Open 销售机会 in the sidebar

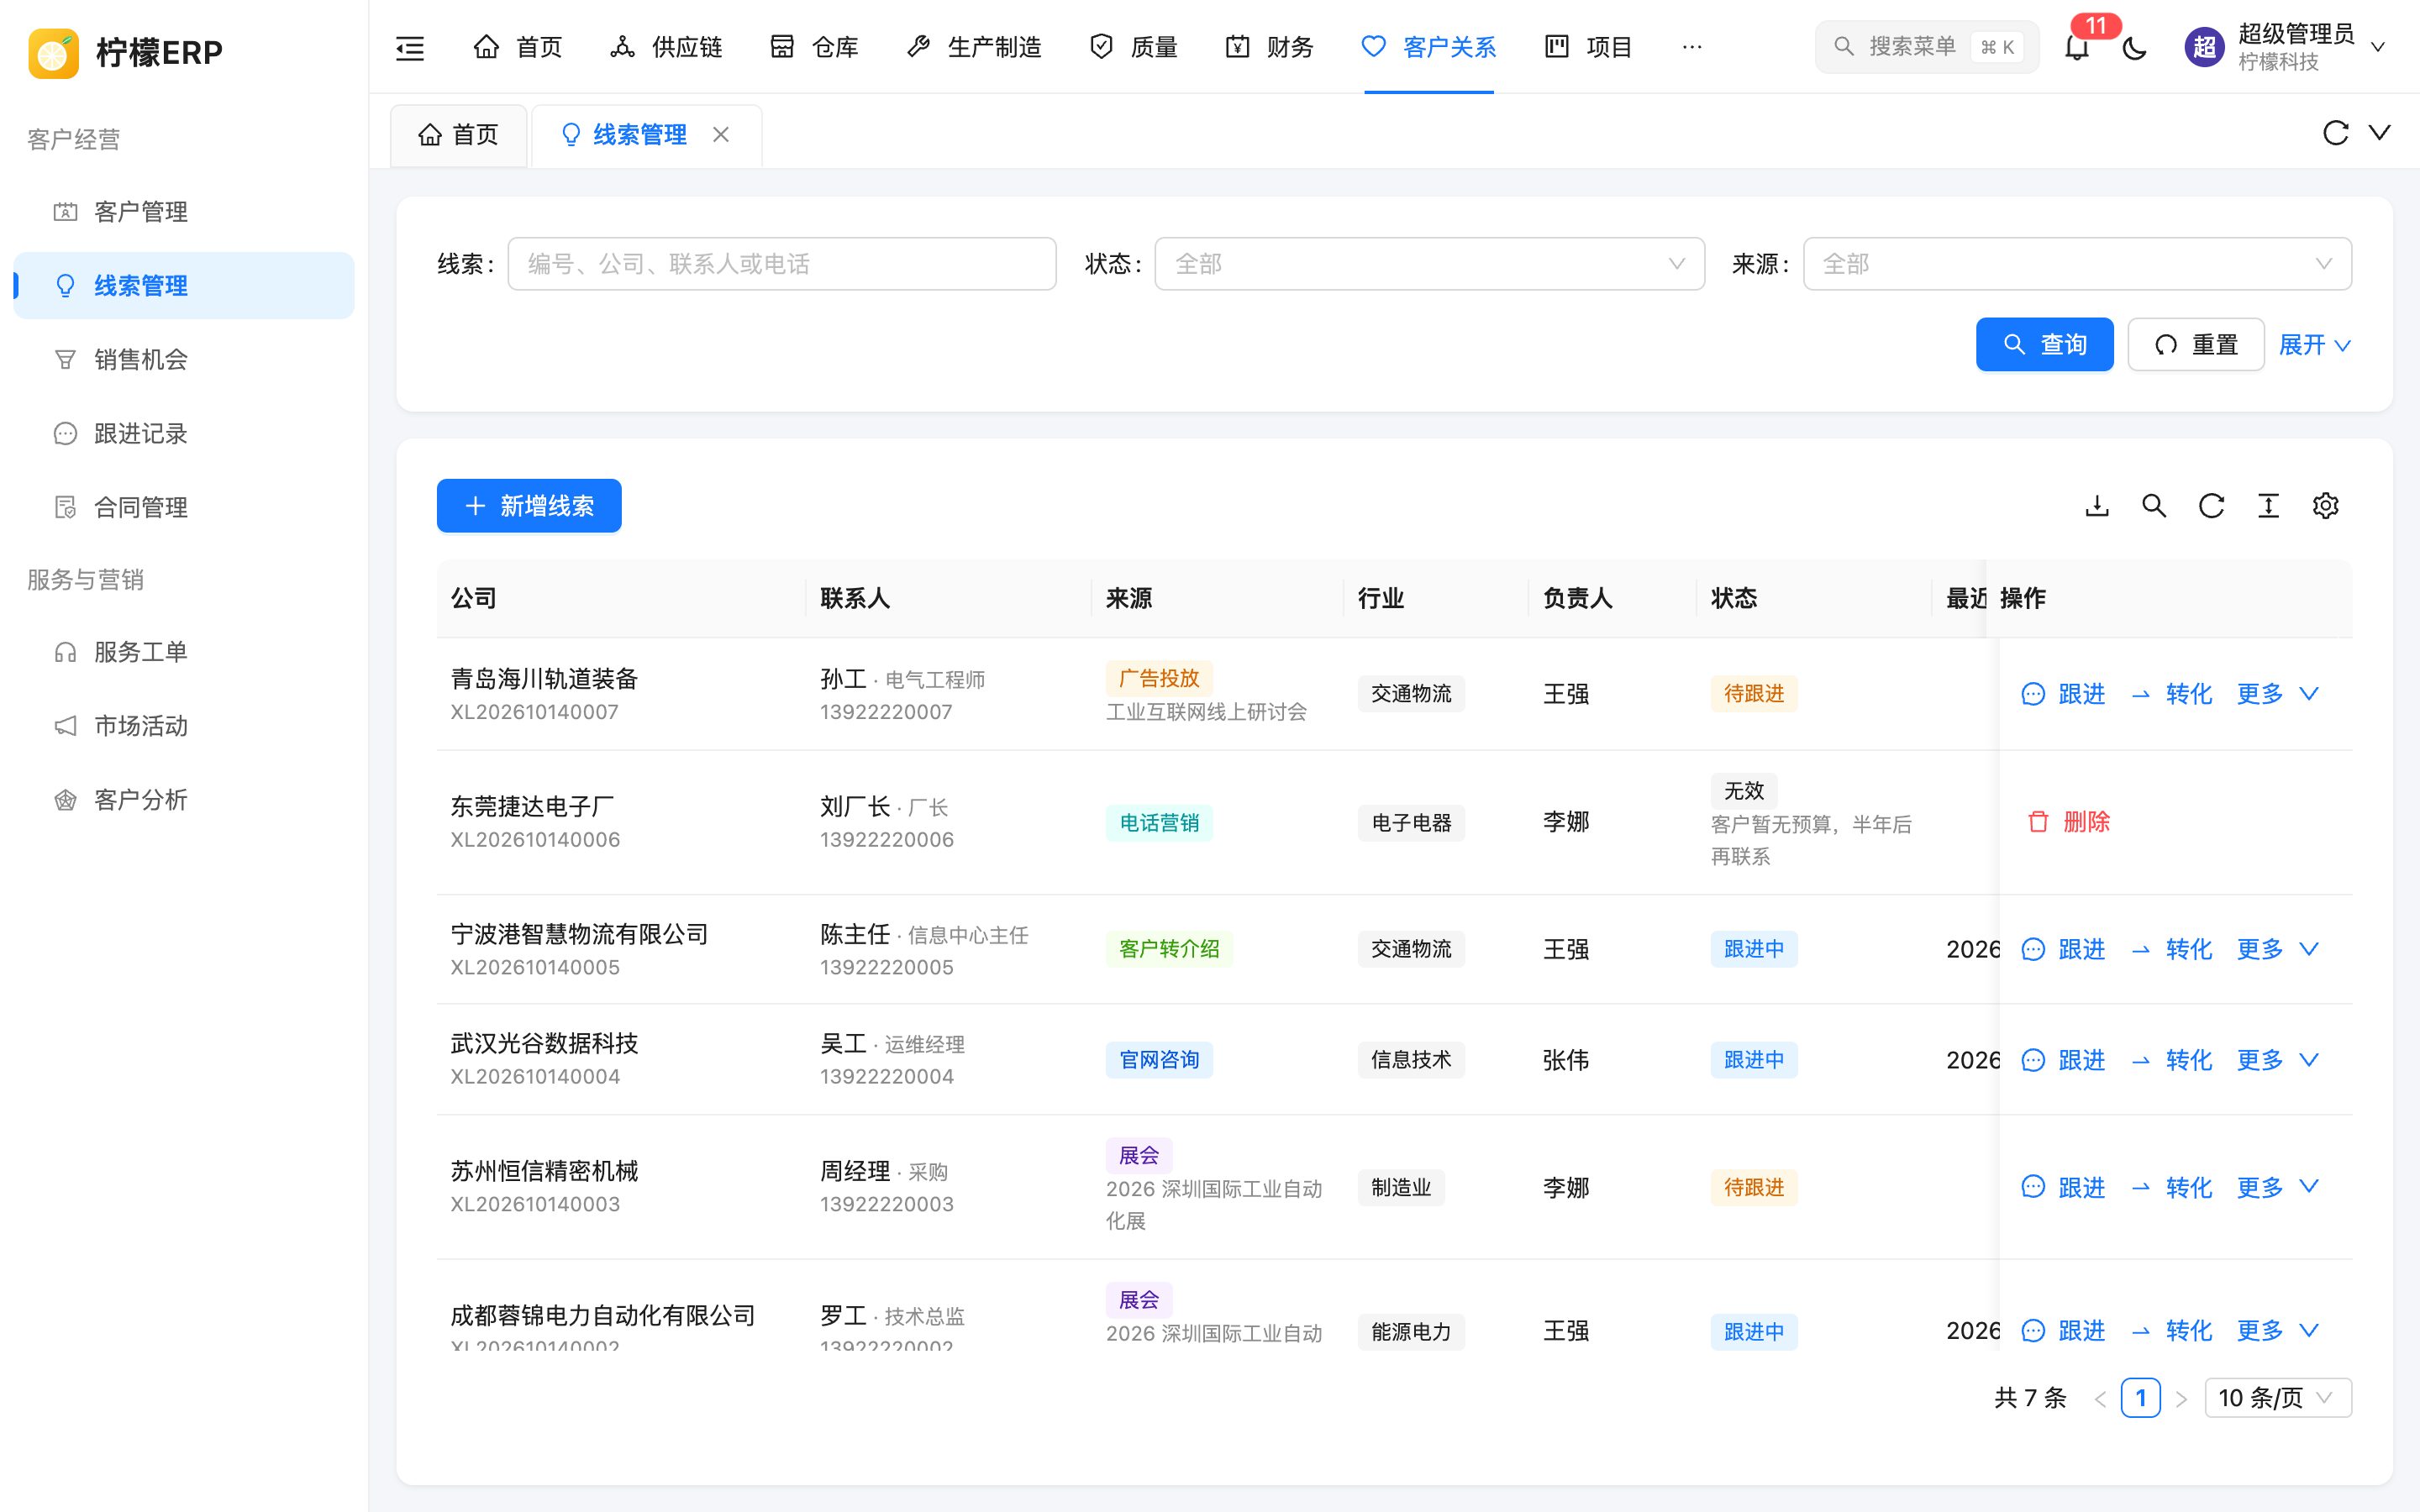click(184, 360)
